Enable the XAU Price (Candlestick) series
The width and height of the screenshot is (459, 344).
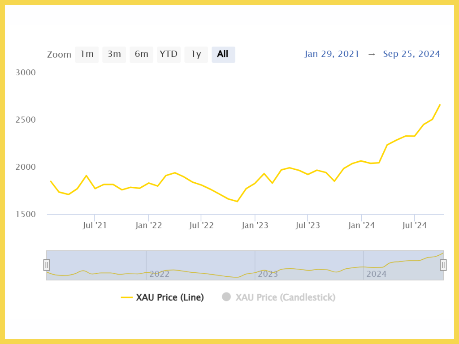(279, 297)
